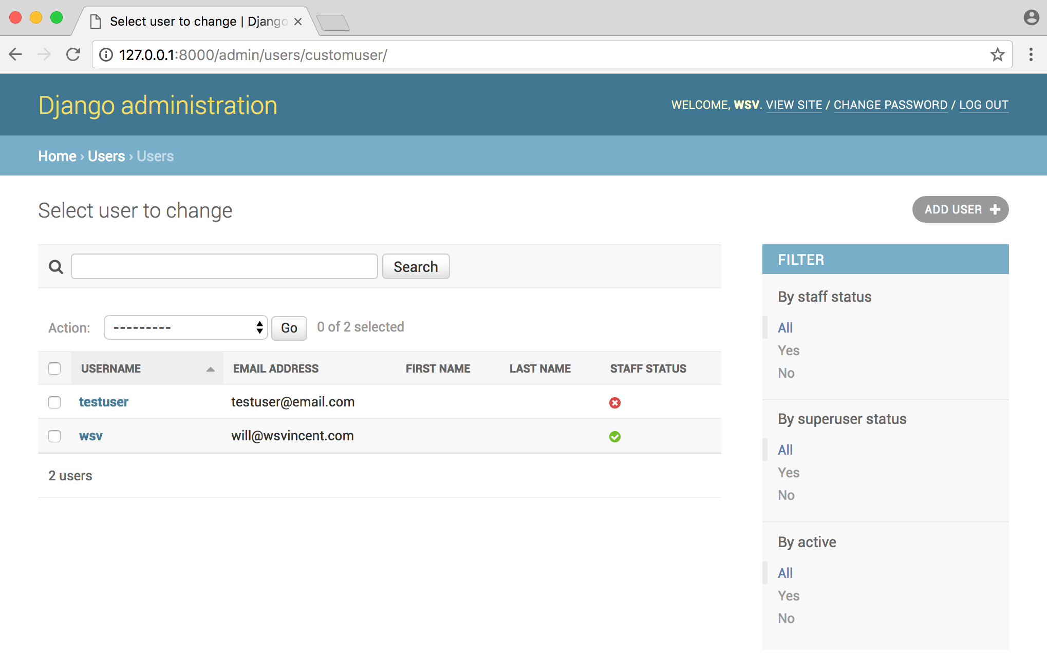This screenshot has height=661, width=1047.
Task: Toggle the checkbox next to wsv row
Action: click(x=54, y=435)
